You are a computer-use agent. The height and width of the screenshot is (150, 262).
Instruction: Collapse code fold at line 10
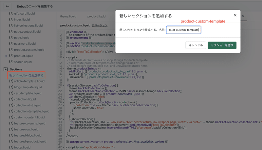[64, 57]
